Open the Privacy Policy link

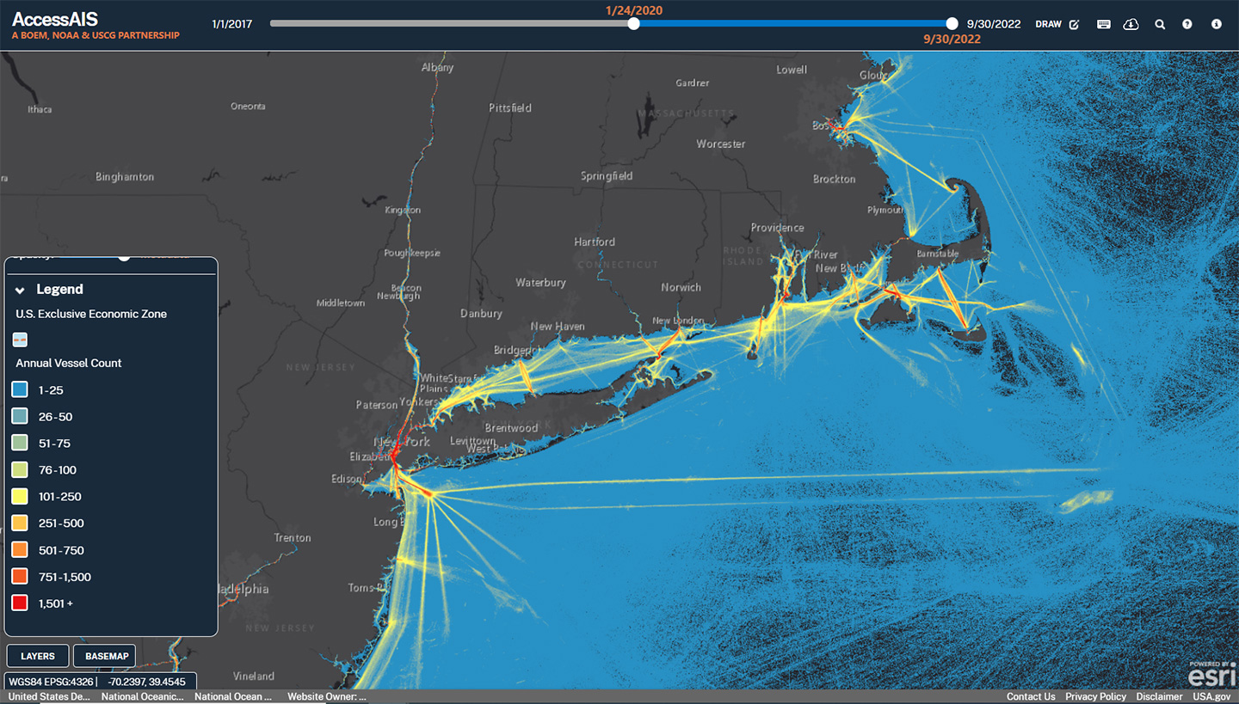point(1095,696)
